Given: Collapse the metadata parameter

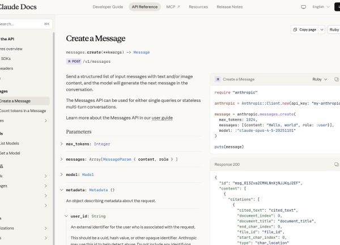Looking at the screenshot, I should click(x=62, y=190).
